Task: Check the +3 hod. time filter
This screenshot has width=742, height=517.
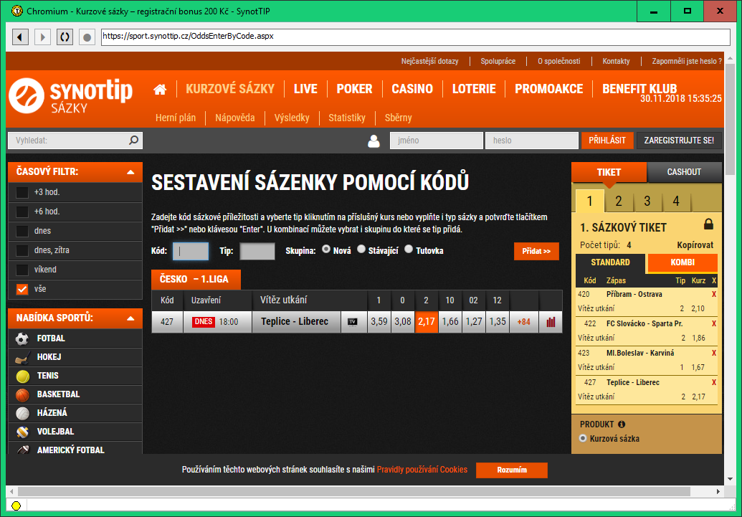Action: pyautogui.click(x=22, y=192)
